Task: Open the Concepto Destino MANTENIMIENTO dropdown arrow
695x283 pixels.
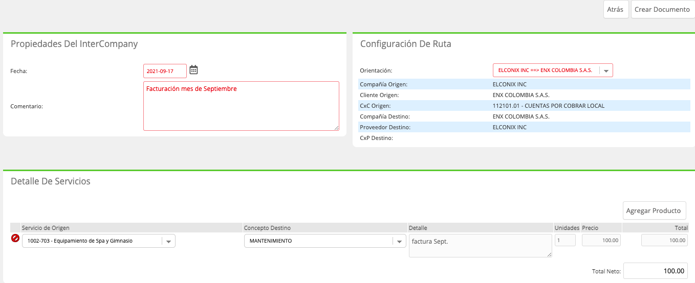Action: 399,241
